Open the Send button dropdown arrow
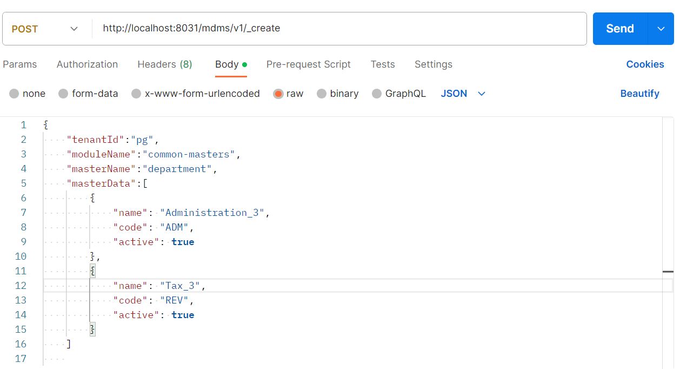The width and height of the screenshot is (680, 369). 662,28
